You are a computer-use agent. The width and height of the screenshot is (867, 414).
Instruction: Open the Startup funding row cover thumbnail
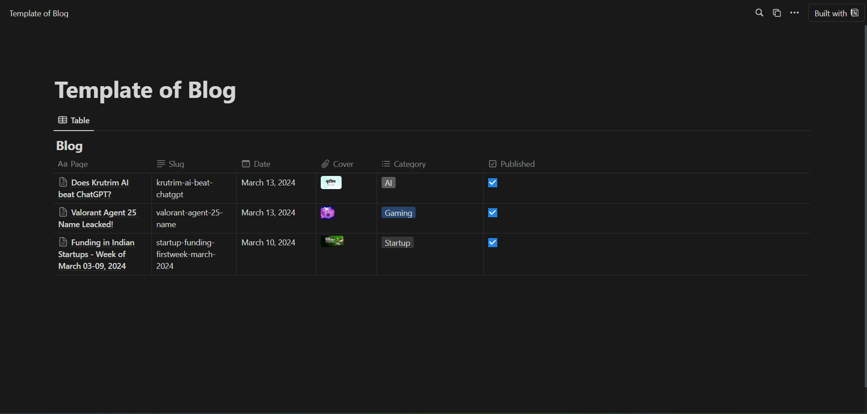coord(332,241)
